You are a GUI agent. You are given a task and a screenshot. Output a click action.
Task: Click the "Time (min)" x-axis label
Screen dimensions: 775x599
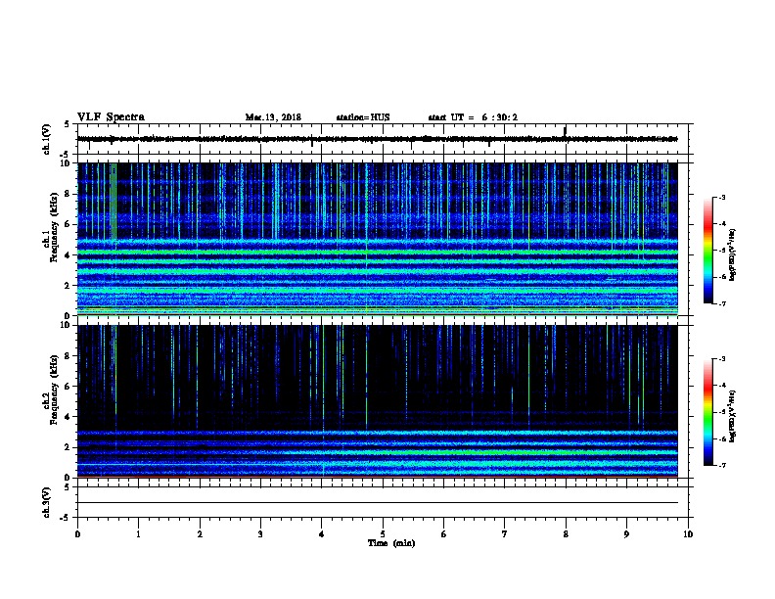click(x=391, y=543)
